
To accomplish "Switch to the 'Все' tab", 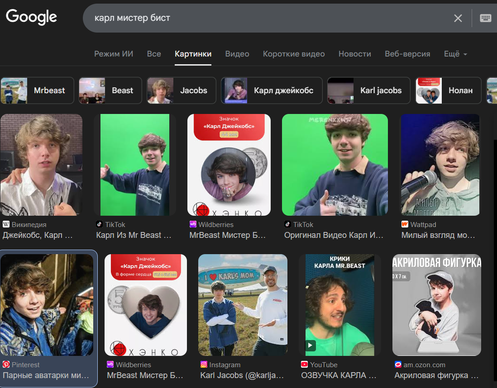I will [x=154, y=54].
